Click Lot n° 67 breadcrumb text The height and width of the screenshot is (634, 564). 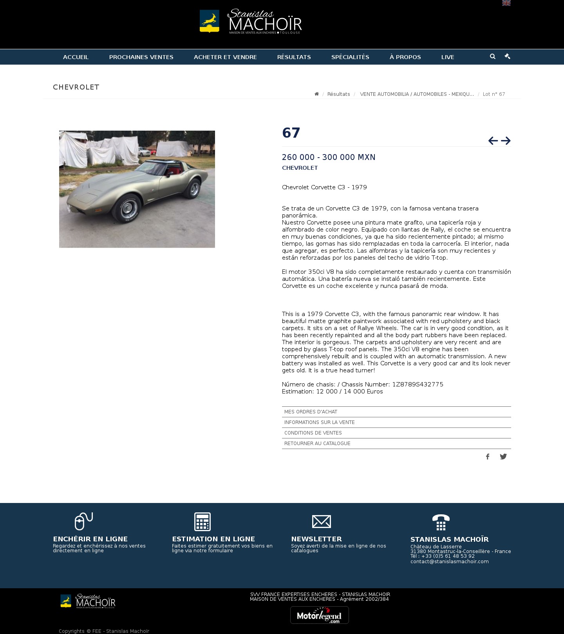tap(494, 94)
